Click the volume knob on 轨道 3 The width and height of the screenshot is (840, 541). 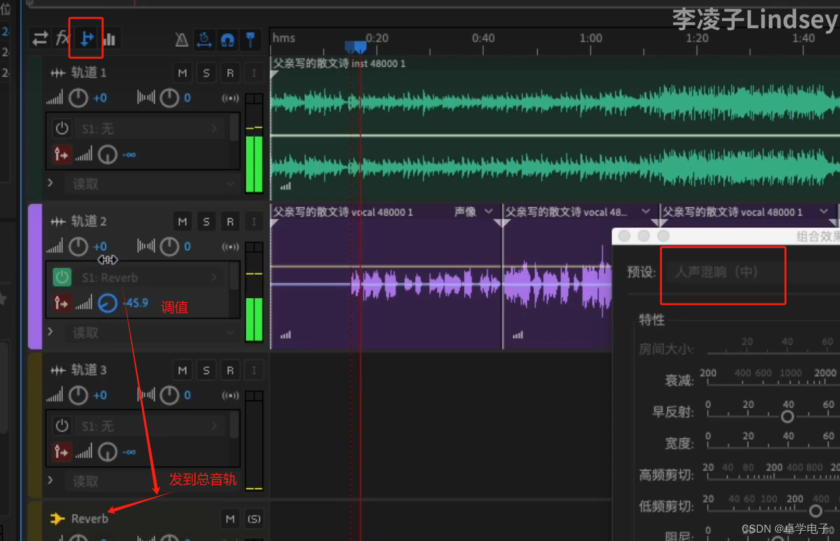[x=78, y=395]
